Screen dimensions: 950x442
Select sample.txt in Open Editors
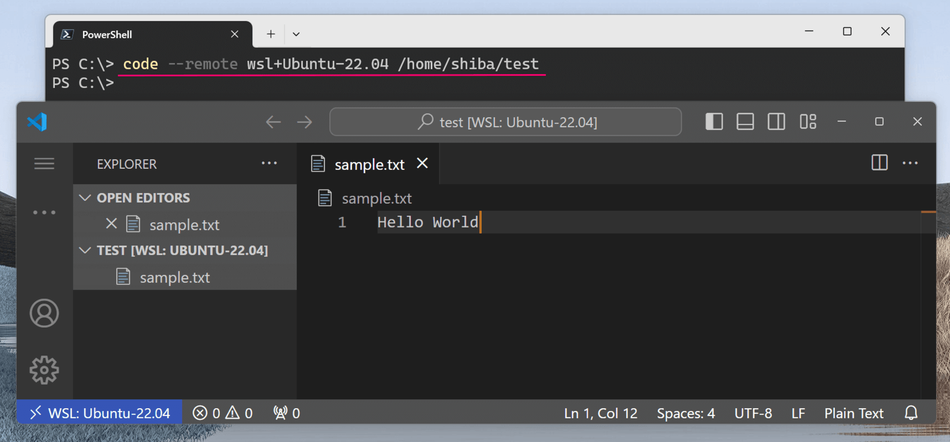tap(184, 225)
